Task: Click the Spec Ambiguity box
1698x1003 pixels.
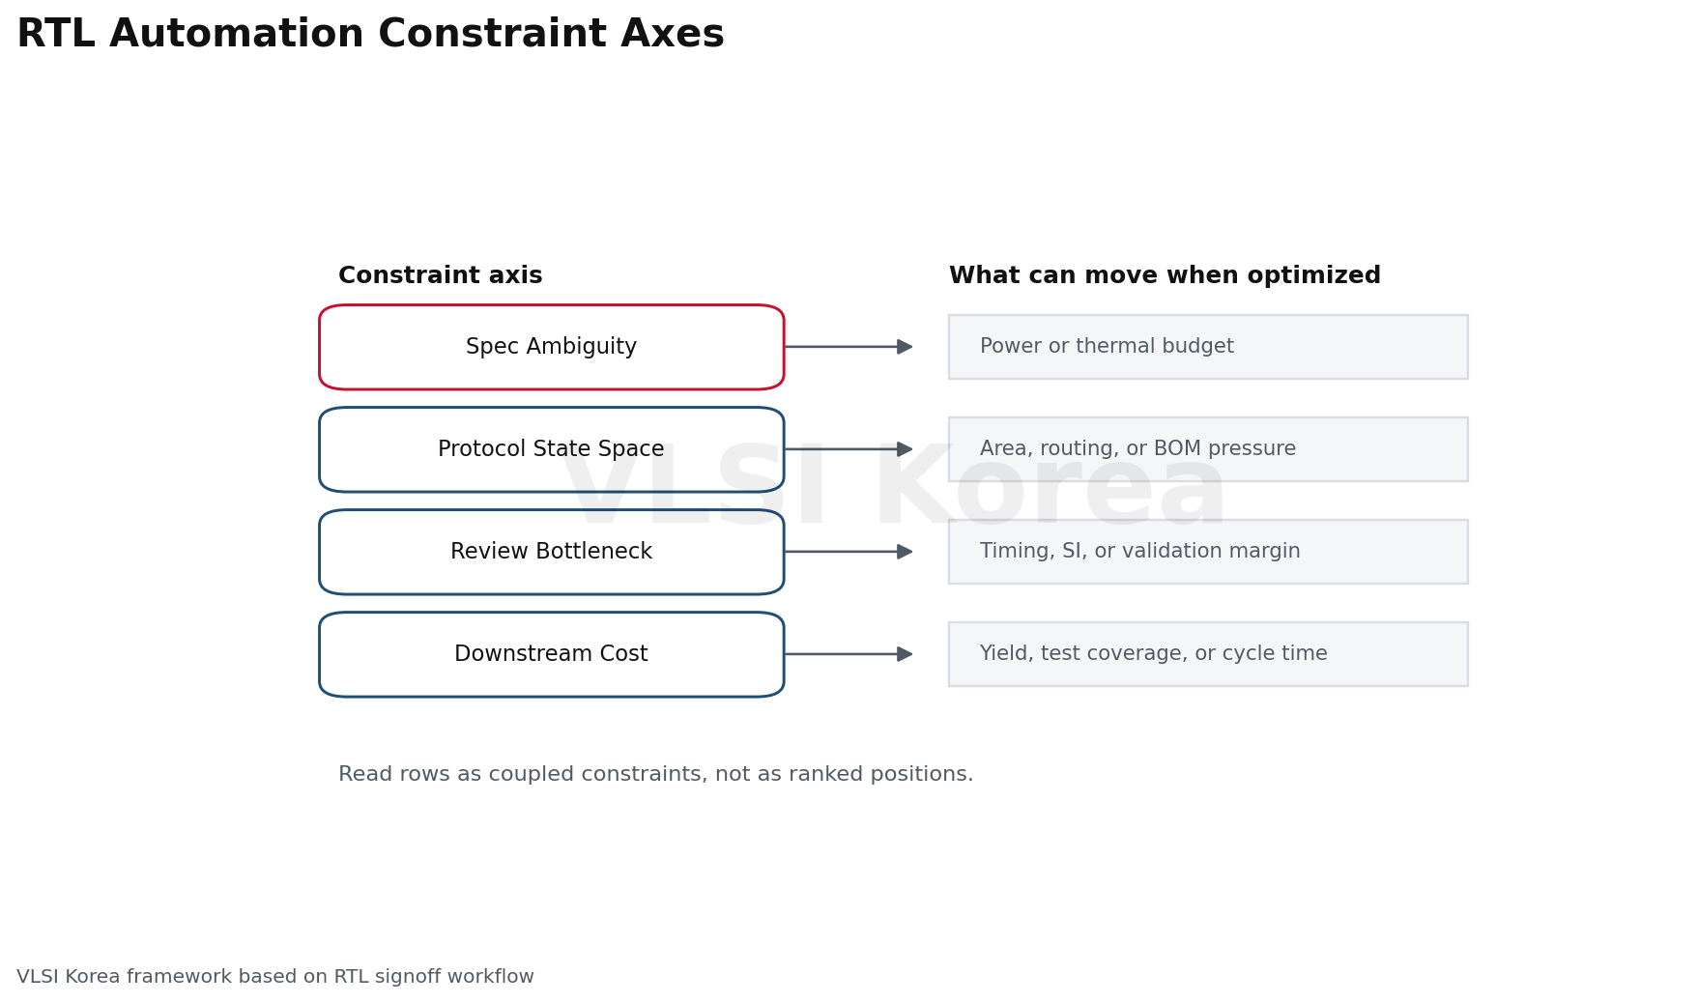Action: [551, 347]
